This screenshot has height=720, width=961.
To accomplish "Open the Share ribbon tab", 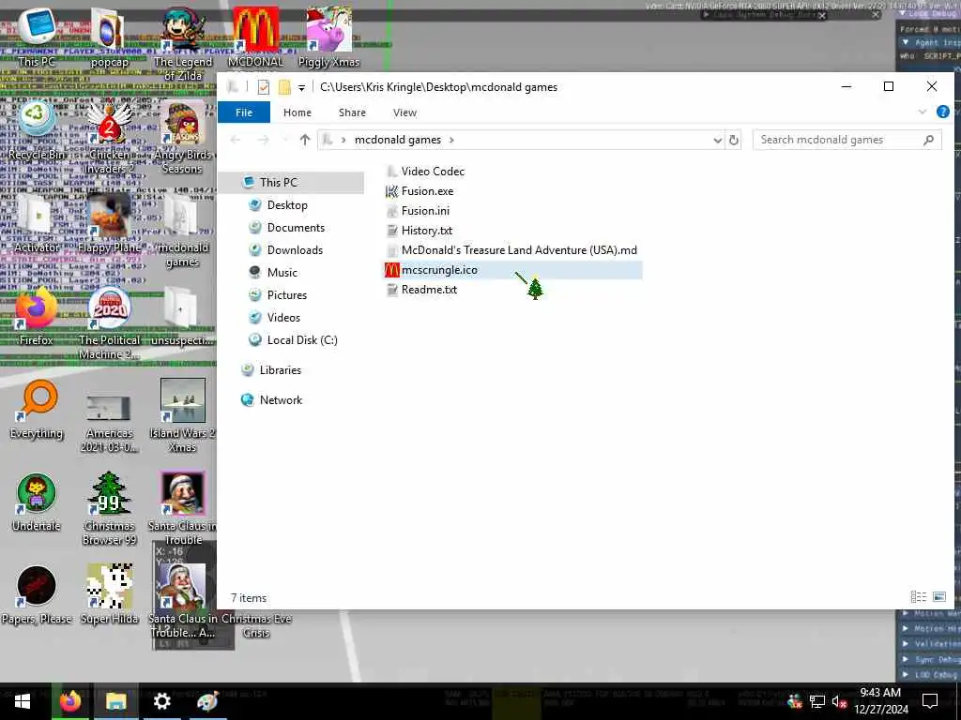I will coord(353,112).
